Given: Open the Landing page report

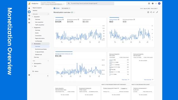Looking at the screenshot, I should click(x=38, y=41).
